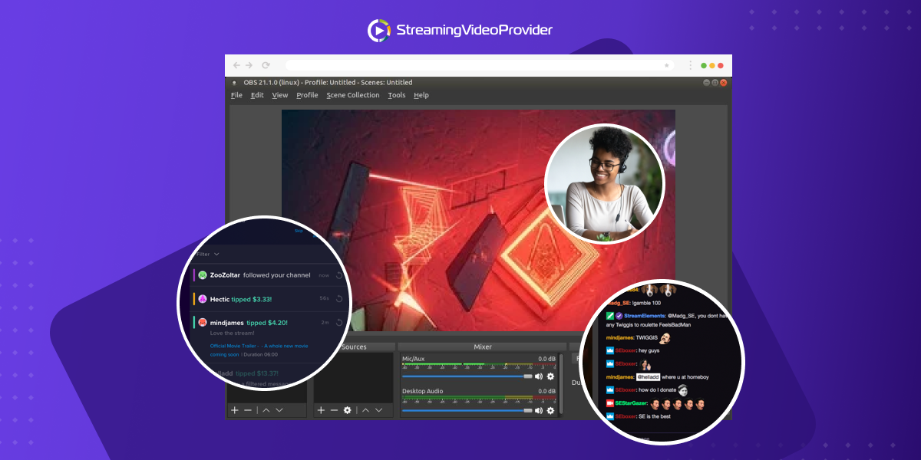Viewport: 921px width, 460px height.
Task: Mute the Mic/Aux channel
Action: [x=539, y=376]
